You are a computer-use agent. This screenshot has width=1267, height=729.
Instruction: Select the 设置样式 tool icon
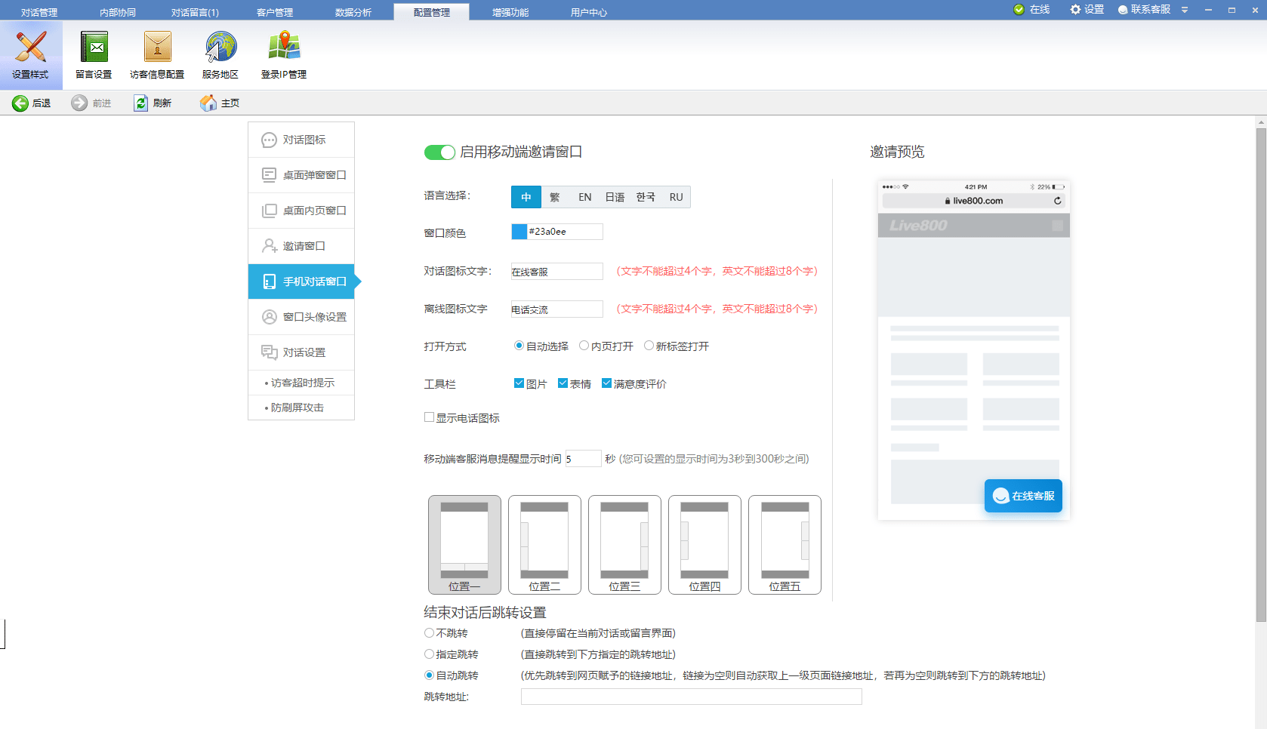(32, 54)
